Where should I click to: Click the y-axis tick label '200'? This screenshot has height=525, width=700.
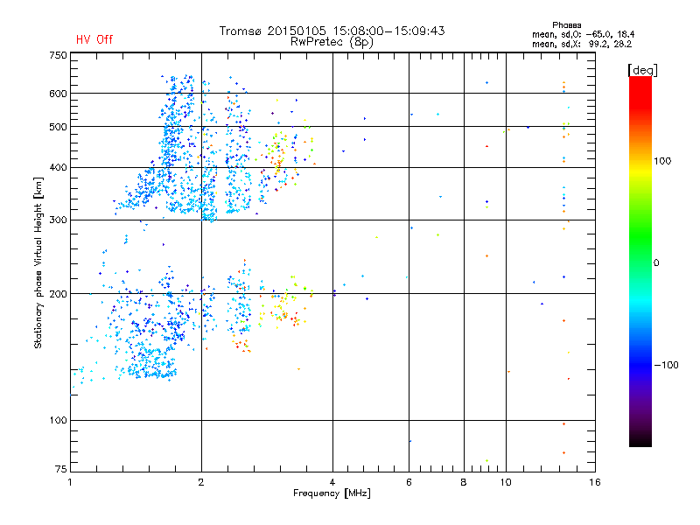click(58, 294)
